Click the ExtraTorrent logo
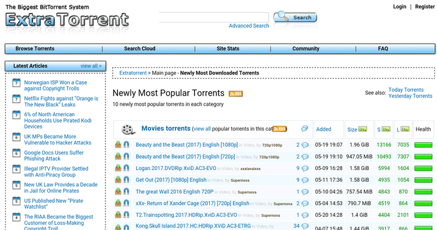 tap(67, 19)
